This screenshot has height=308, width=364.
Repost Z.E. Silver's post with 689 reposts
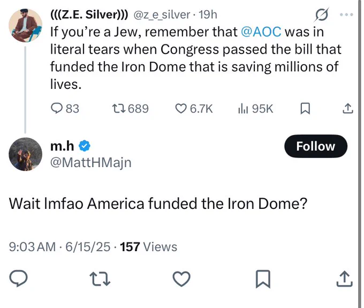(x=130, y=109)
